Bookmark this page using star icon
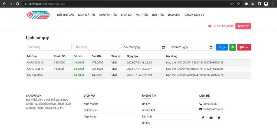The width and height of the screenshot is (277, 129). [x=238, y=4]
